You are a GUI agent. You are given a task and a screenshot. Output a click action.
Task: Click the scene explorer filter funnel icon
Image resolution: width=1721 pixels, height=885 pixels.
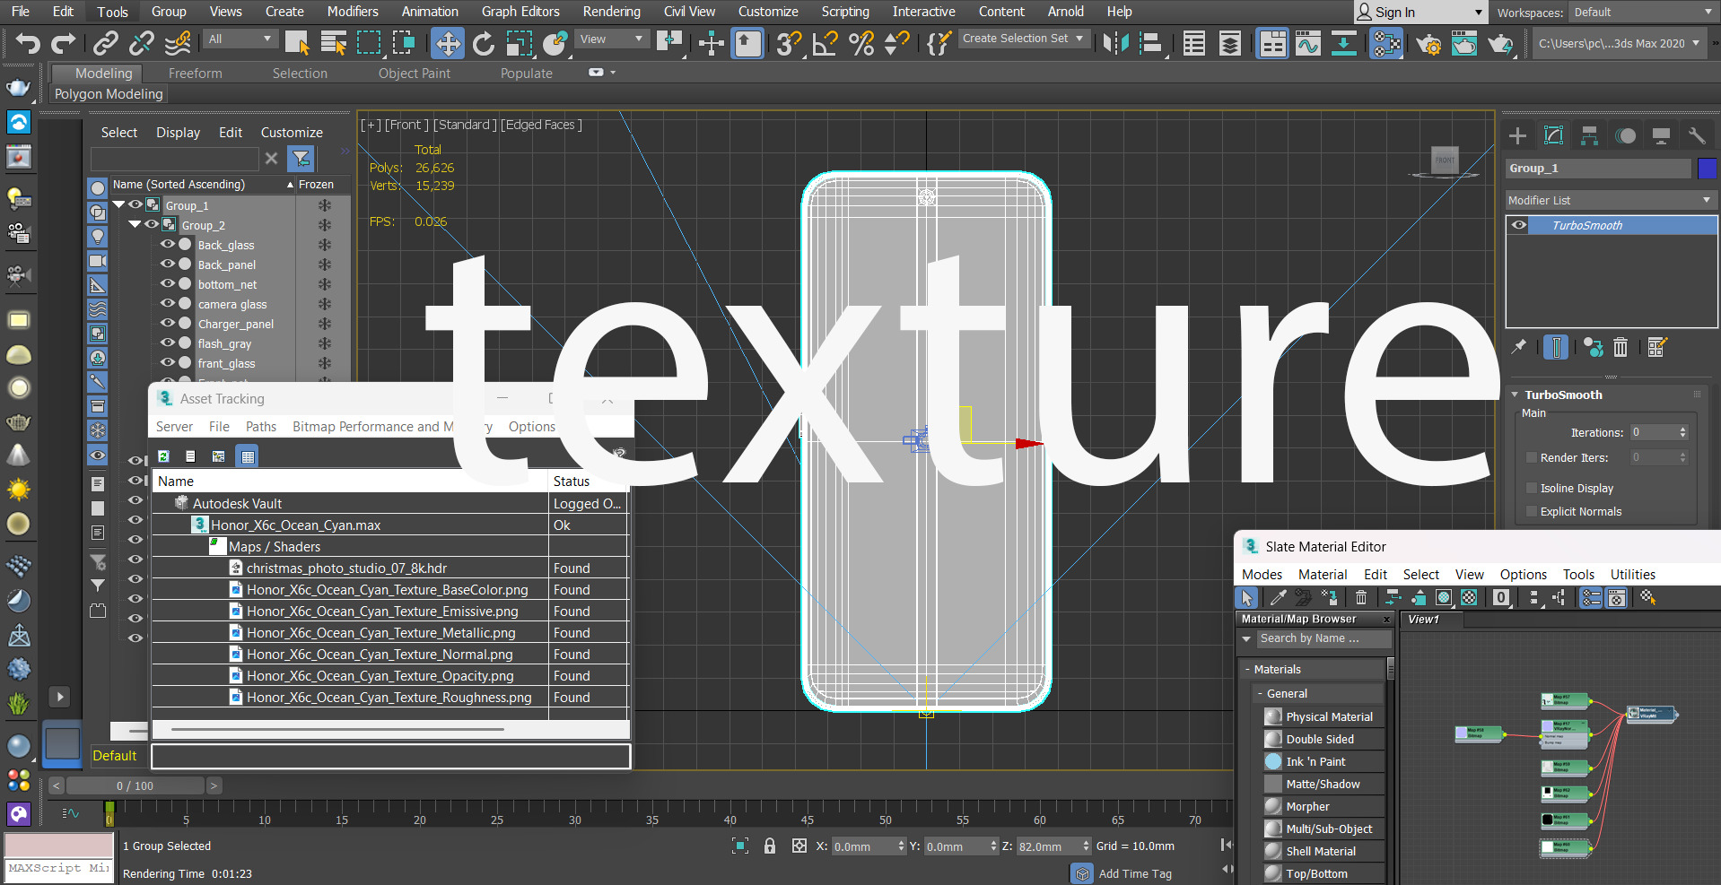pyautogui.click(x=301, y=159)
